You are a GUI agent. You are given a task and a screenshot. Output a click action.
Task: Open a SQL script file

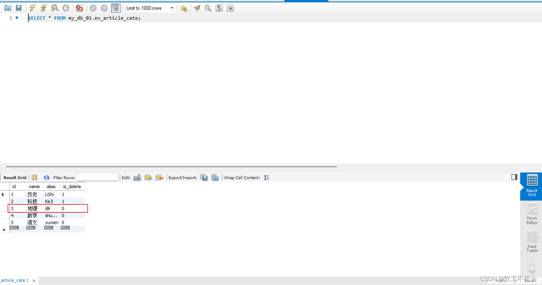click(x=8, y=8)
